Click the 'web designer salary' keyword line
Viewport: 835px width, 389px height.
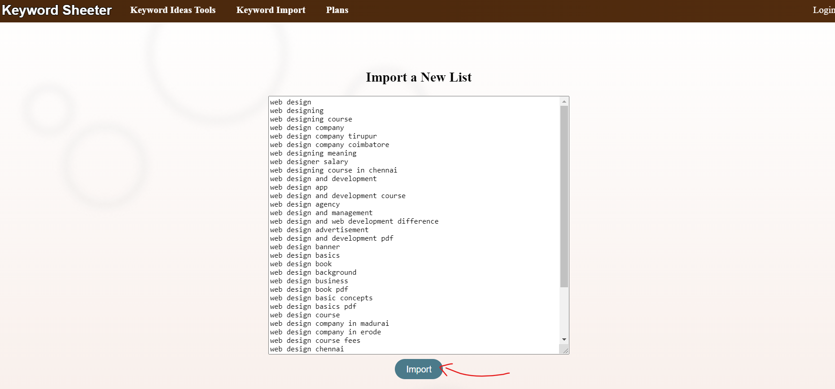pos(309,162)
